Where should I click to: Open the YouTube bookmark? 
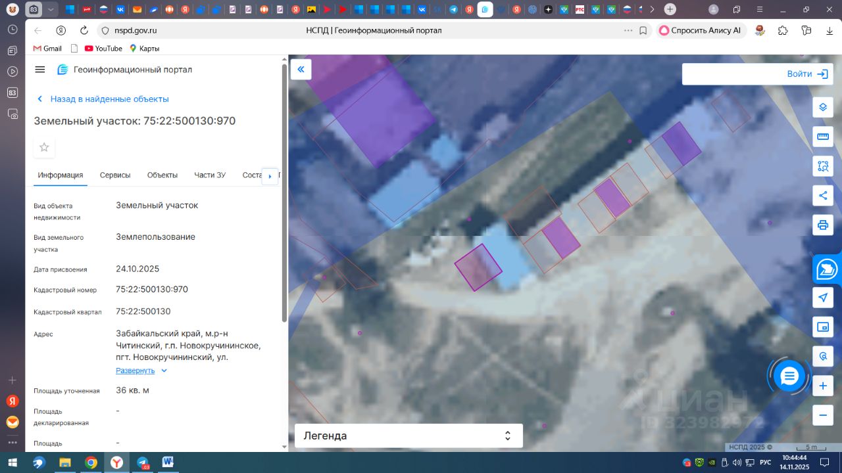tap(103, 49)
